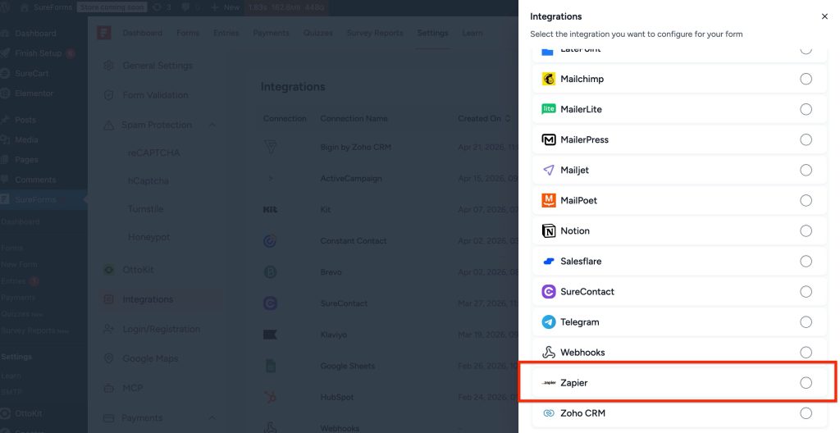
Task: Click the Zoho CRM logo icon
Action: tap(549, 413)
